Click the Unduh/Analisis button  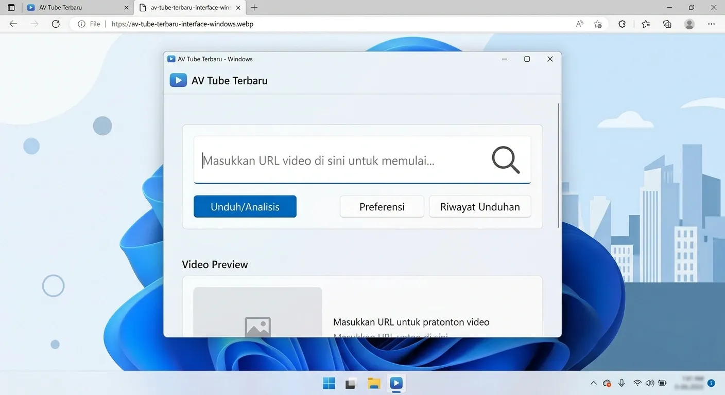(x=245, y=207)
